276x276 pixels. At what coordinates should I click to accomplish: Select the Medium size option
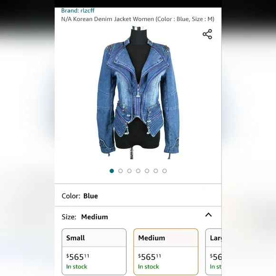[x=166, y=252]
